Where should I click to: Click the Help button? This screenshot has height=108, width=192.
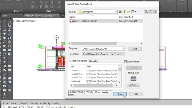[x=136, y=94]
